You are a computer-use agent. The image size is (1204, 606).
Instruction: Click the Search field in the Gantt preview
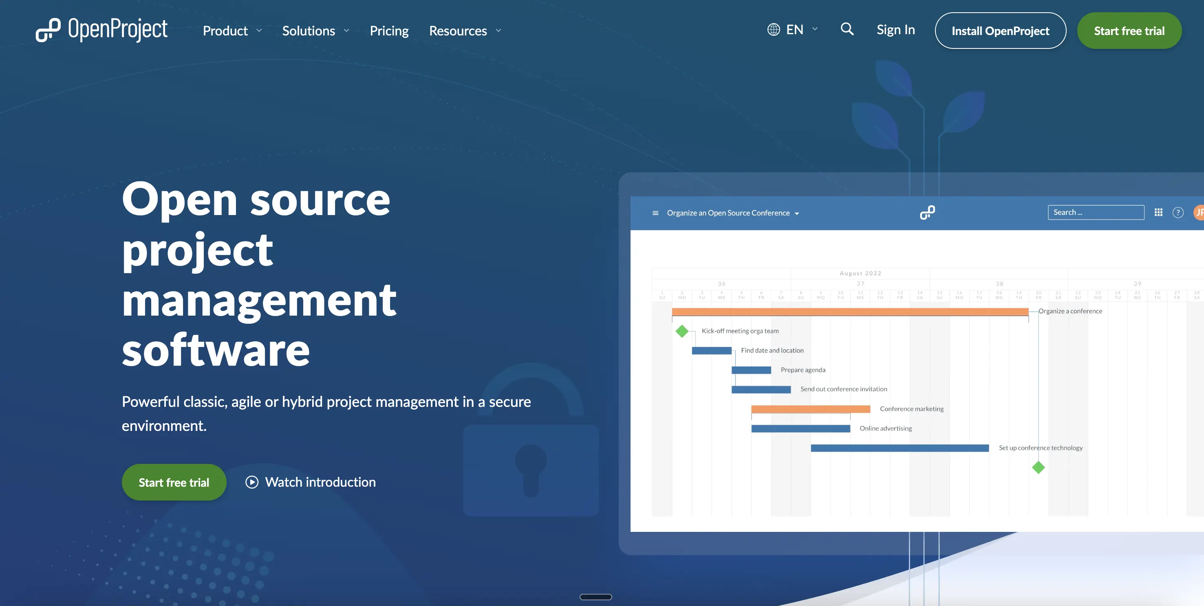[1096, 213]
